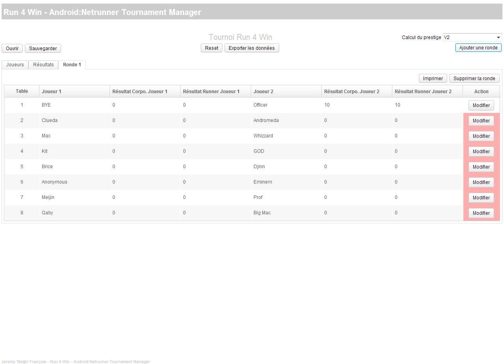Screen dimensions: 504x364
Task: Modify Brice and Djinn's table 5 result
Action: point(481,167)
